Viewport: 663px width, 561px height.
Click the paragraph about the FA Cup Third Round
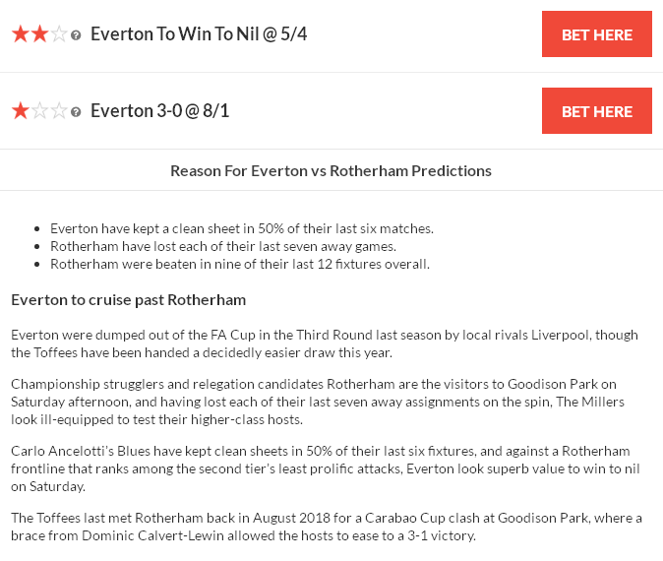click(x=325, y=343)
